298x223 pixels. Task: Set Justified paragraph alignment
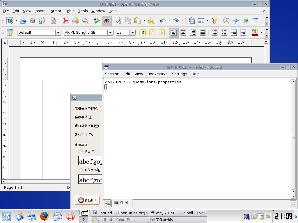click(203, 33)
